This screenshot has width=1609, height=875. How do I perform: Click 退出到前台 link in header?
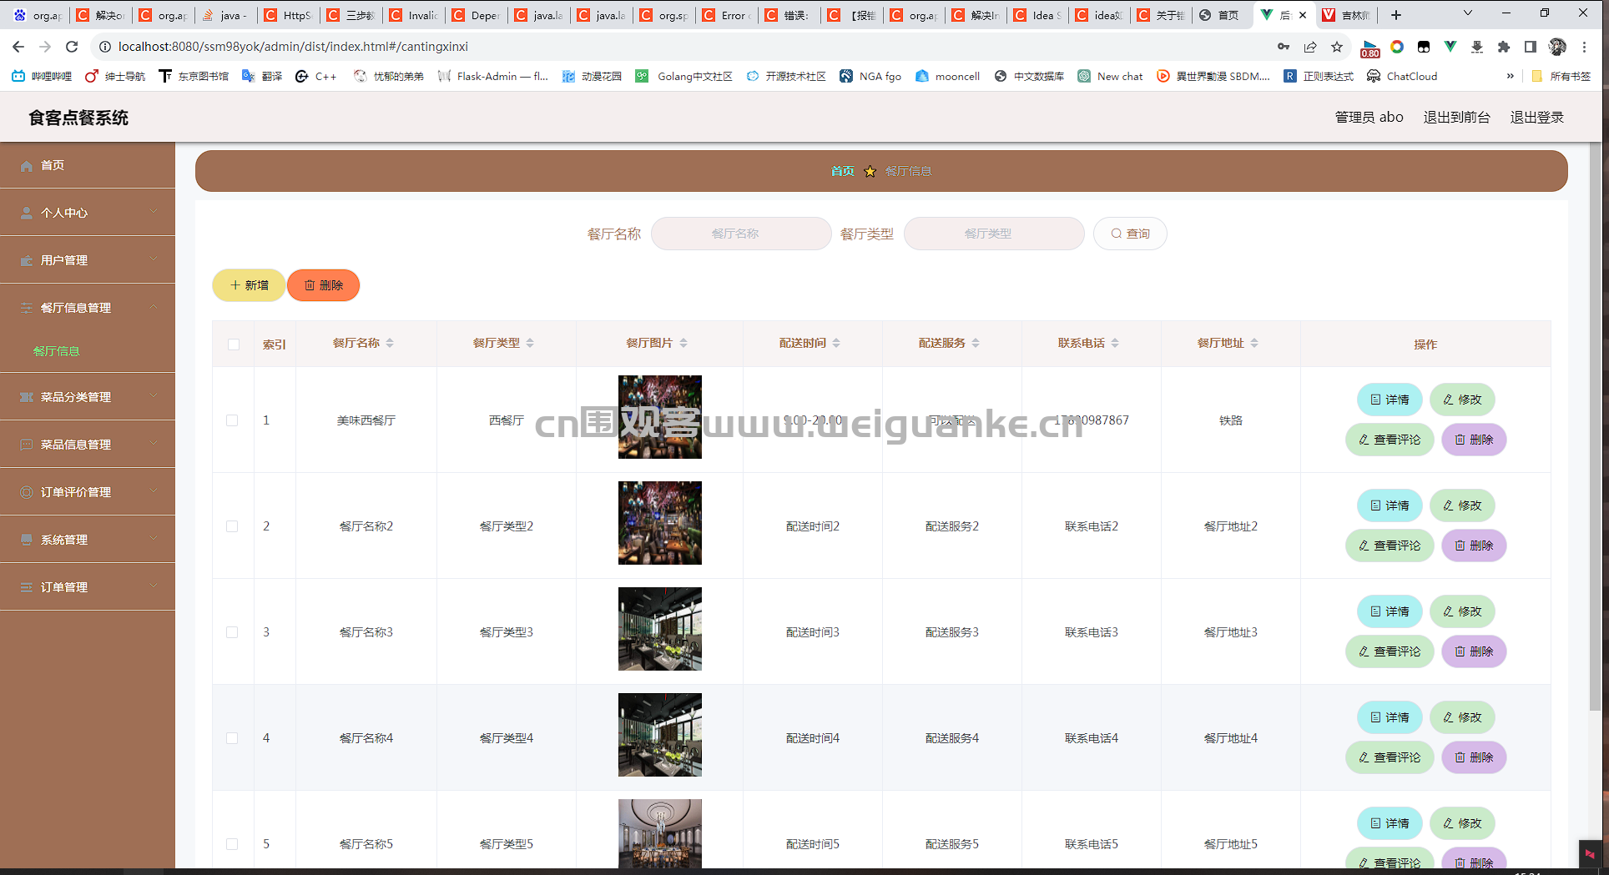coord(1456,118)
